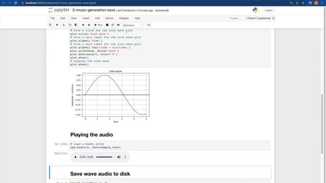Click the audio progress slider
Viewport: 326px width, 183px height.
coord(104,157)
